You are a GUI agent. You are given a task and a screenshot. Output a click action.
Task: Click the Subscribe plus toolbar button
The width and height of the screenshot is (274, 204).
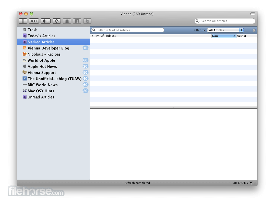pyautogui.click(x=23, y=21)
